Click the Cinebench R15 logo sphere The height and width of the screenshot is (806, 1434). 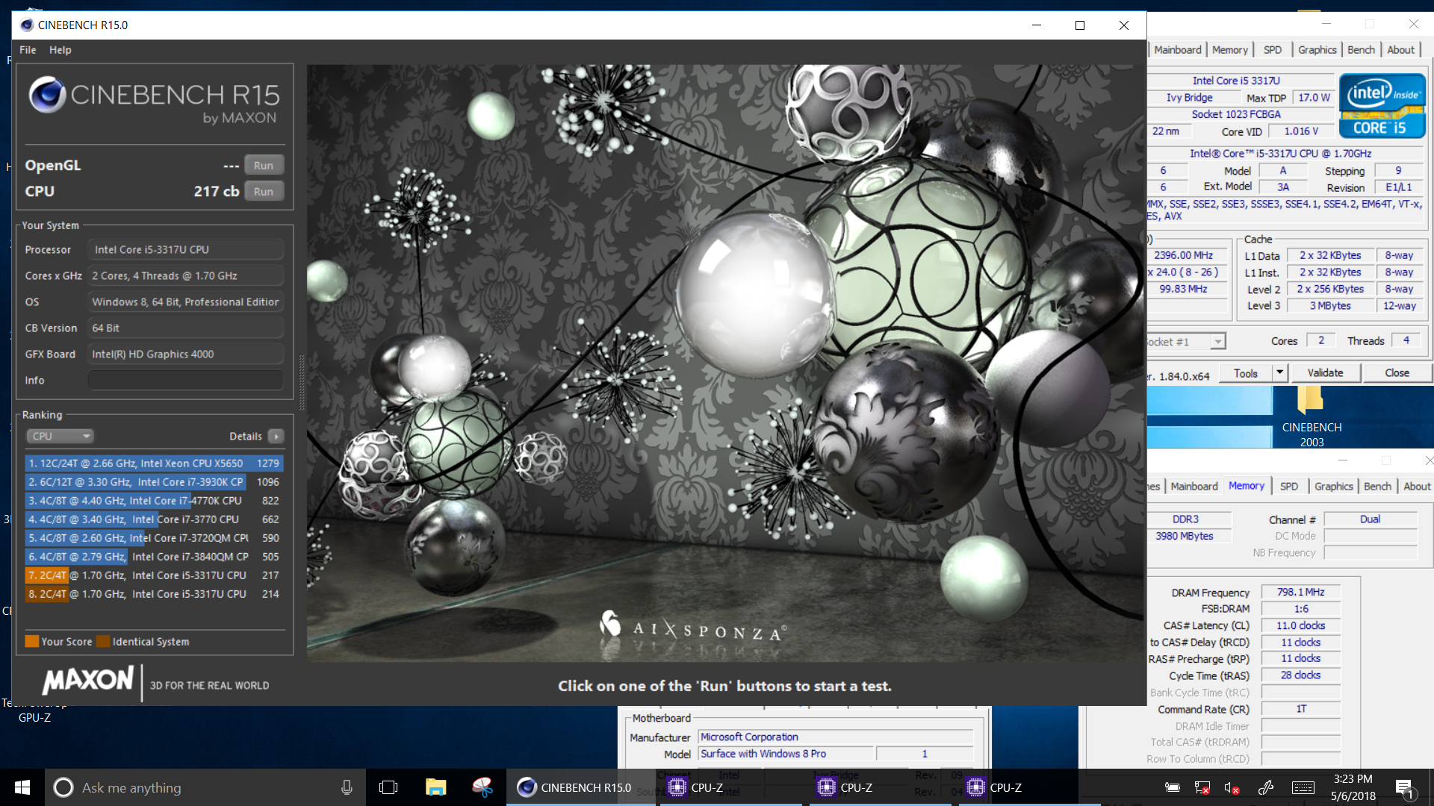(47, 95)
